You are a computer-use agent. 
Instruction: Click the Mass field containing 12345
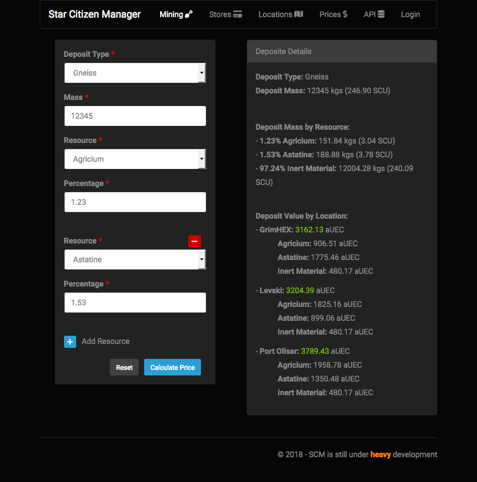[x=135, y=116]
